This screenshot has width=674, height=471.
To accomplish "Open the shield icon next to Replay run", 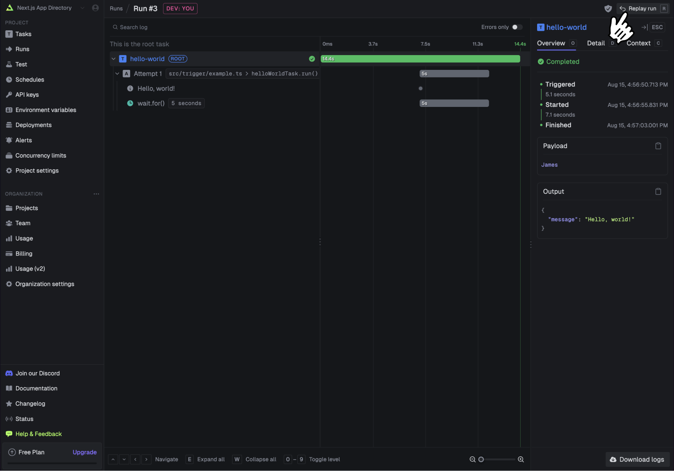I will [x=608, y=8].
